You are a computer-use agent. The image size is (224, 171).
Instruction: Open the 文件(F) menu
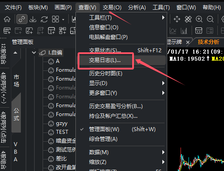tap(13, 8)
